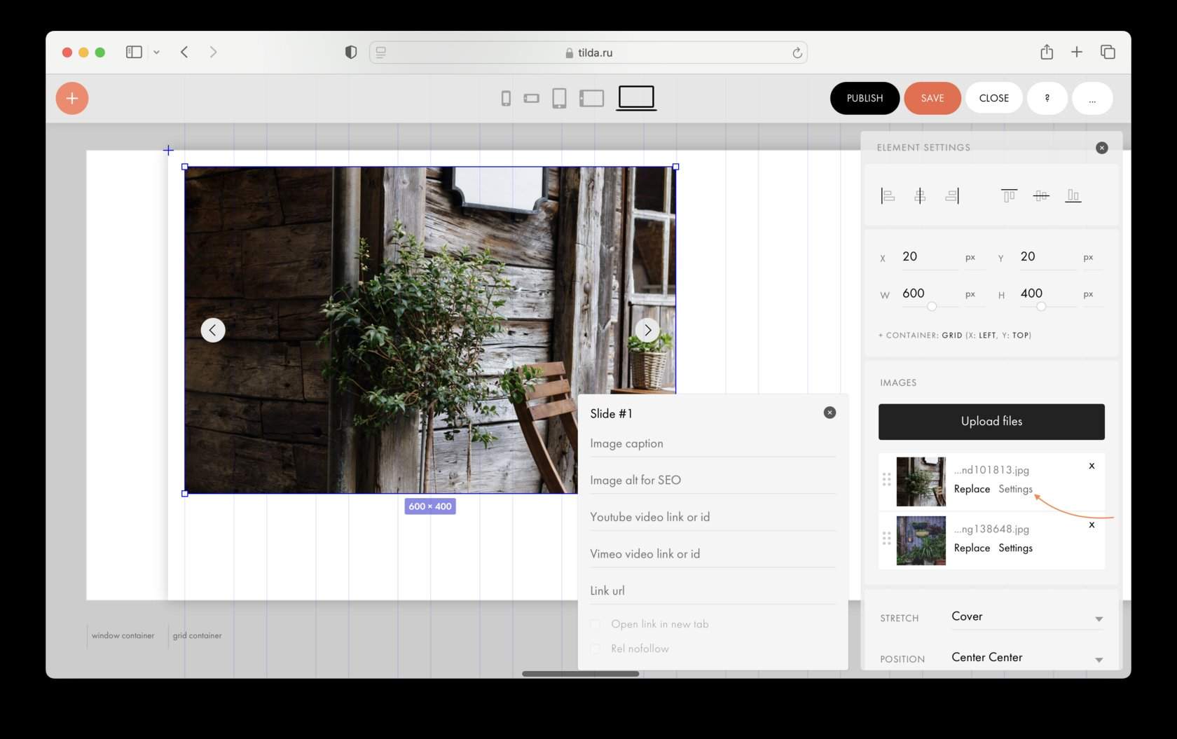This screenshot has height=739, width=1177.
Task: Open the question mark help menu
Action: click(1047, 98)
